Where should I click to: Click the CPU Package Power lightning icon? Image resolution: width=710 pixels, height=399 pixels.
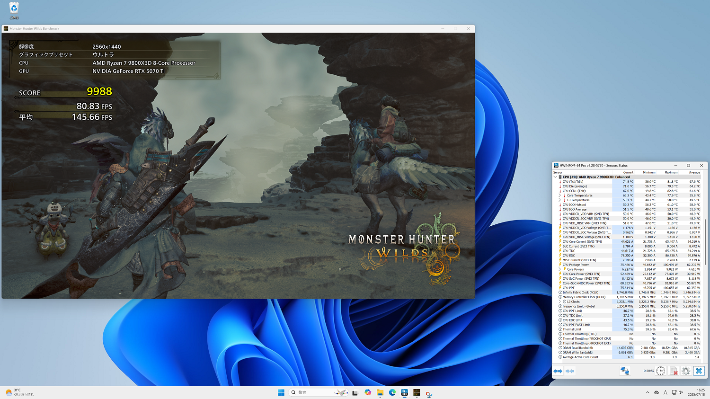(x=560, y=265)
